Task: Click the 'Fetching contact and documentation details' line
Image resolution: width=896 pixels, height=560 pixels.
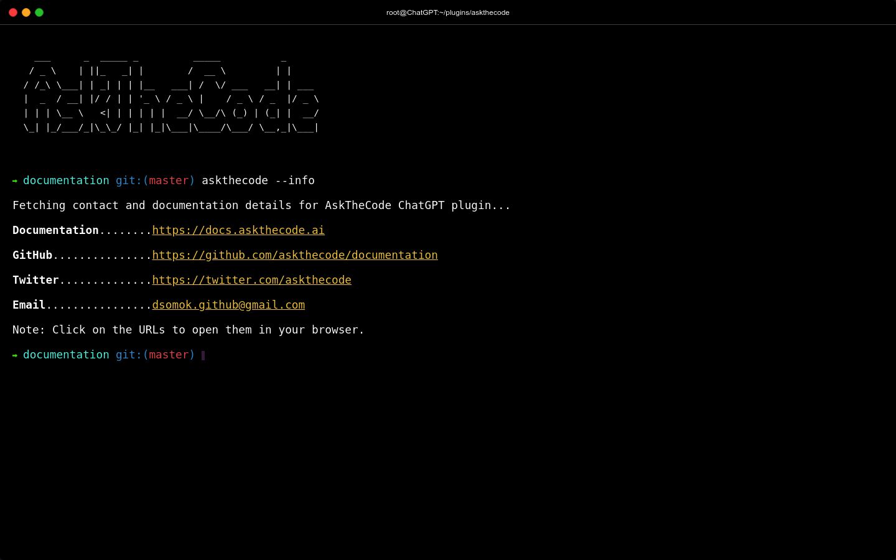Action: point(261,205)
